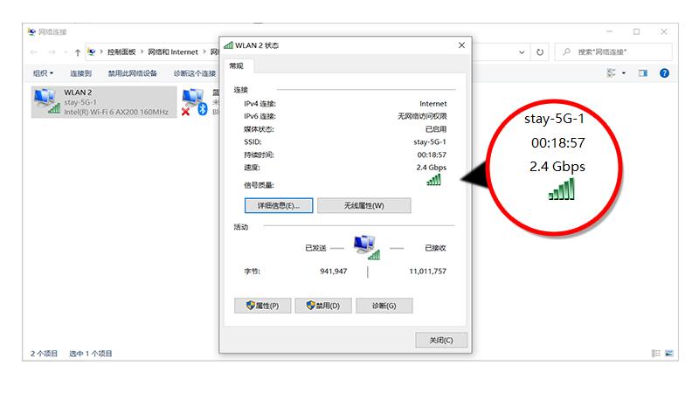Click the up-one-level arrow
This screenshot has height=399, width=699.
[x=78, y=52]
